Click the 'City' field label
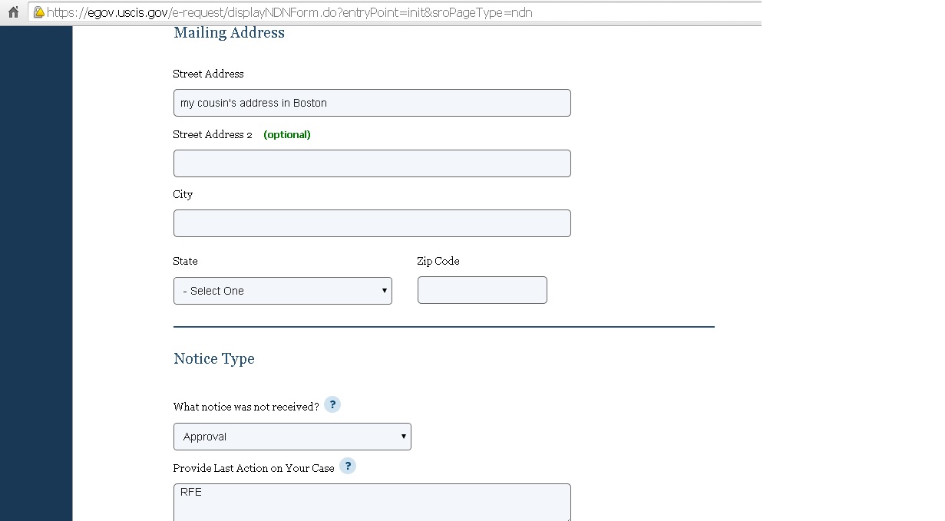945x521 pixels. 183,194
